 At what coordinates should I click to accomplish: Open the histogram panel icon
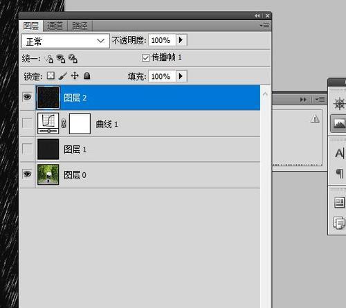tap(339, 124)
